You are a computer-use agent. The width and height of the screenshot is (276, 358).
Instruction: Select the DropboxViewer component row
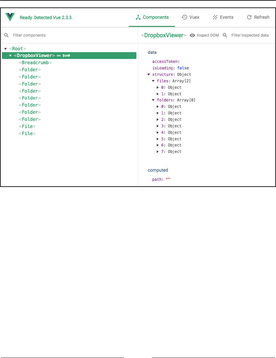(x=69, y=55)
